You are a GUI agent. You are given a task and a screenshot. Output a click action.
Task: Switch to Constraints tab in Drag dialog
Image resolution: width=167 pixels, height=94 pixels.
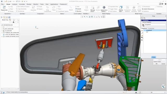[x=151, y=28]
